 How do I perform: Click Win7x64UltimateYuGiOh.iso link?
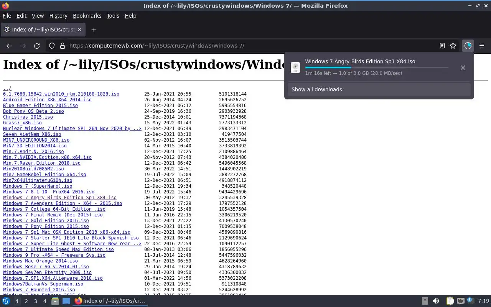pyautogui.click(x=38, y=180)
